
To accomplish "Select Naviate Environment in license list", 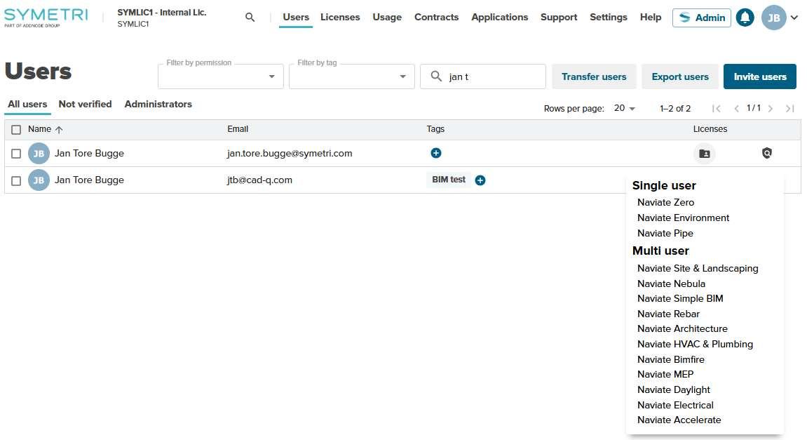I will [x=683, y=218].
